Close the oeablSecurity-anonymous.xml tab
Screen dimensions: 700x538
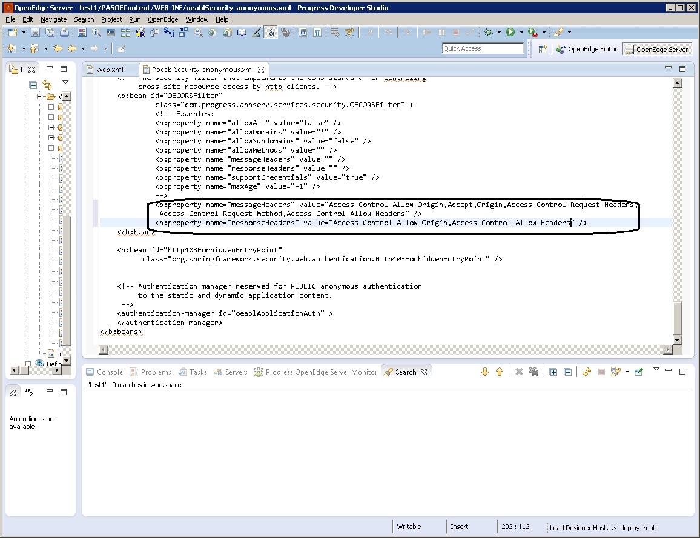pyautogui.click(x=261, y=70)
